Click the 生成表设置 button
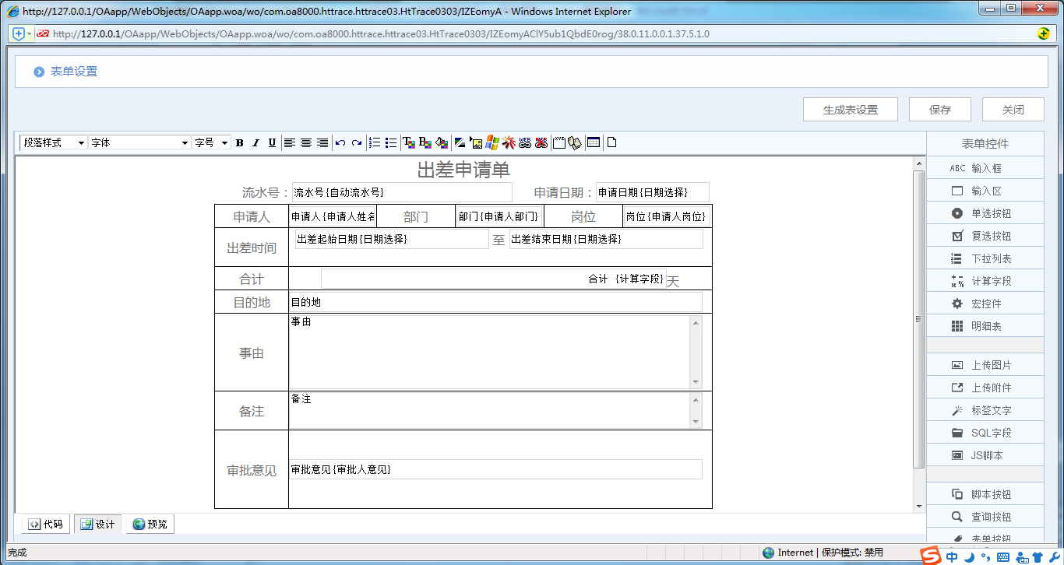 851,110
